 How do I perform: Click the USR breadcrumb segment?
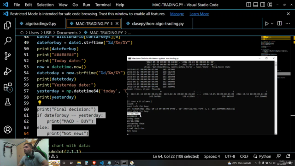click(x=47, y=33)
